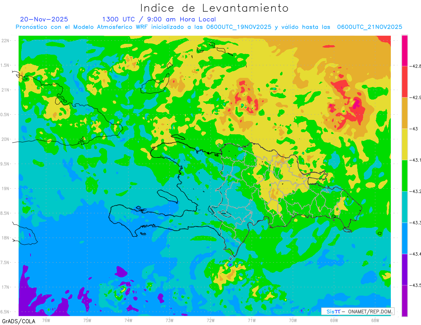Click the legend value '-43.1'
Image resolution: width=421 pixels, height=325 pixels.
pos(416,160)
